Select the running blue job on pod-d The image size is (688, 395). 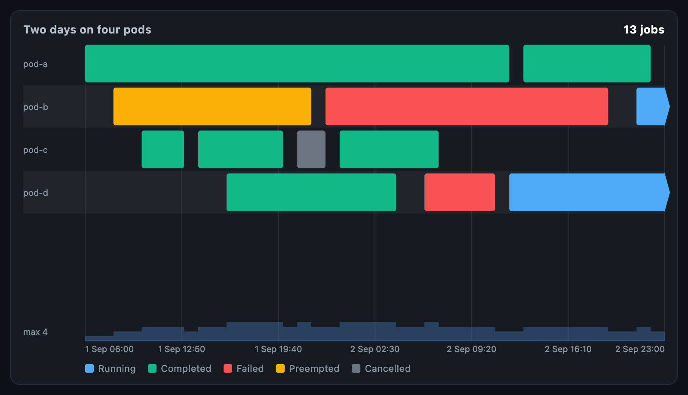[589, 192]
